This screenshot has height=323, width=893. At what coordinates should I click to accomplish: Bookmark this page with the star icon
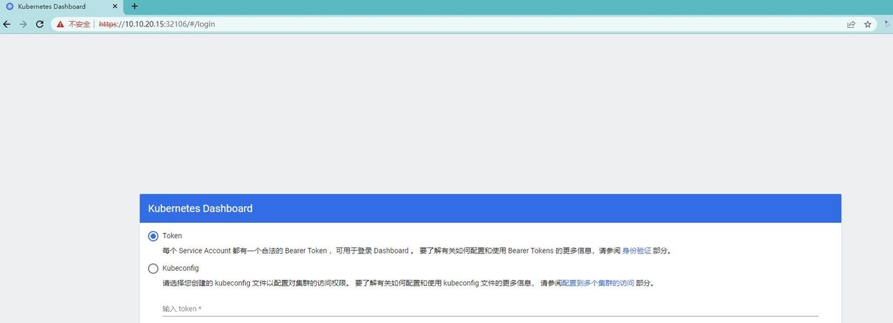[868, 24]
